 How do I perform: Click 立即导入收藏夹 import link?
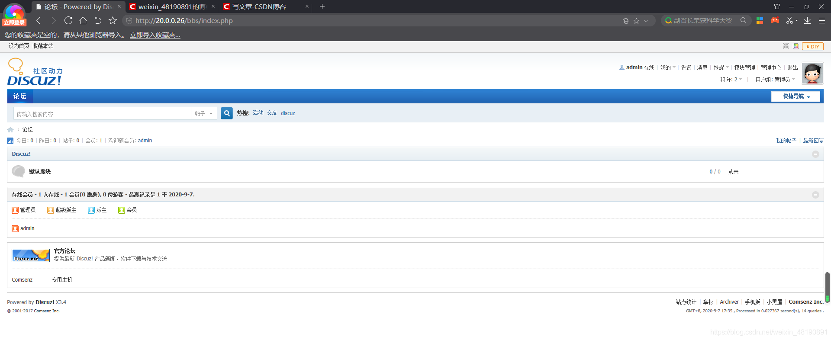tap(155, 35)
